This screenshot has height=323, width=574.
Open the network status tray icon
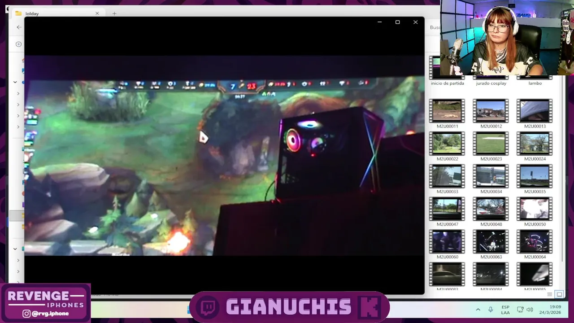[x=520, y=310]
